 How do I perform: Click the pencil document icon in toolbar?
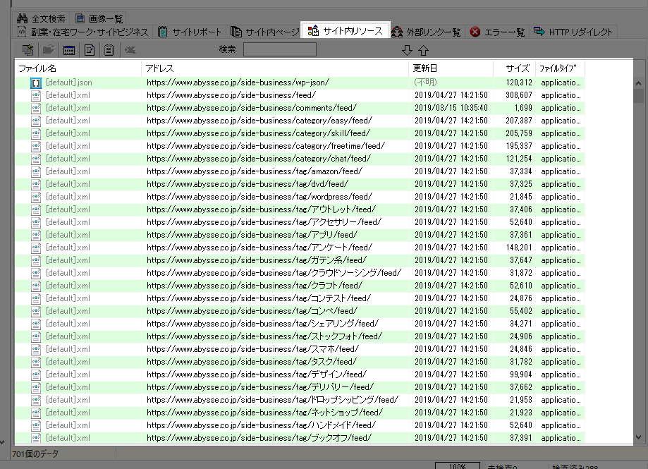click(x=90, y=50)
